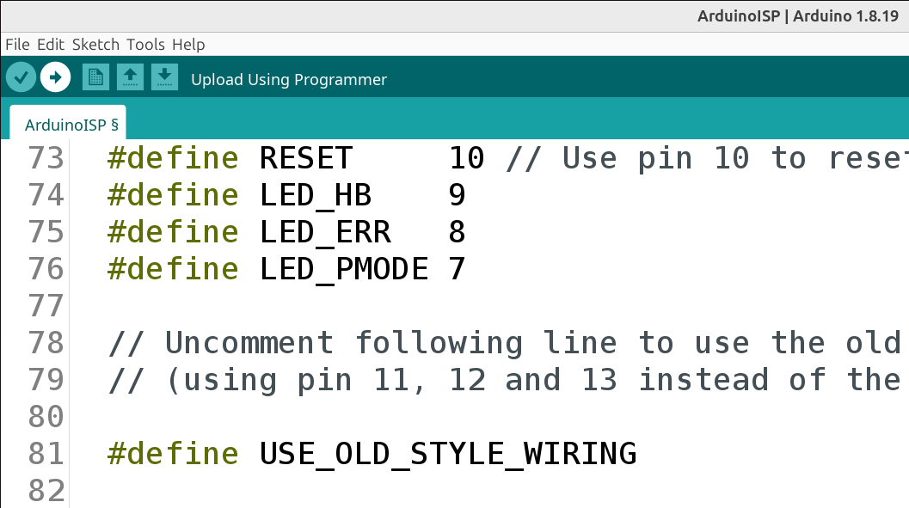909x508 pixels.
Task: Click the #define keyword on line 81
Action: pos(173,454)
